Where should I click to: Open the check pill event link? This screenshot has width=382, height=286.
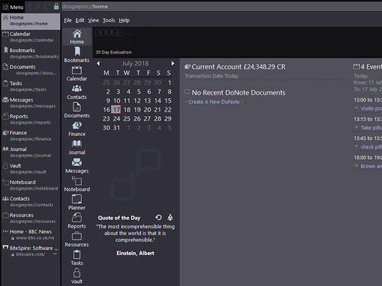371,147
